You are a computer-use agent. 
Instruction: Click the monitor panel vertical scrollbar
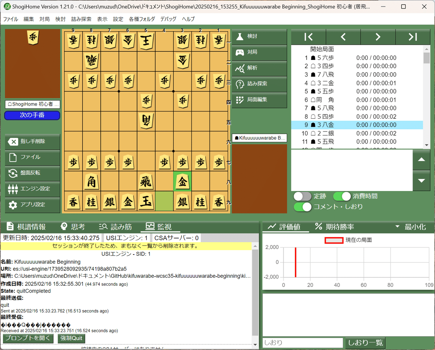[x=255, y=293]
